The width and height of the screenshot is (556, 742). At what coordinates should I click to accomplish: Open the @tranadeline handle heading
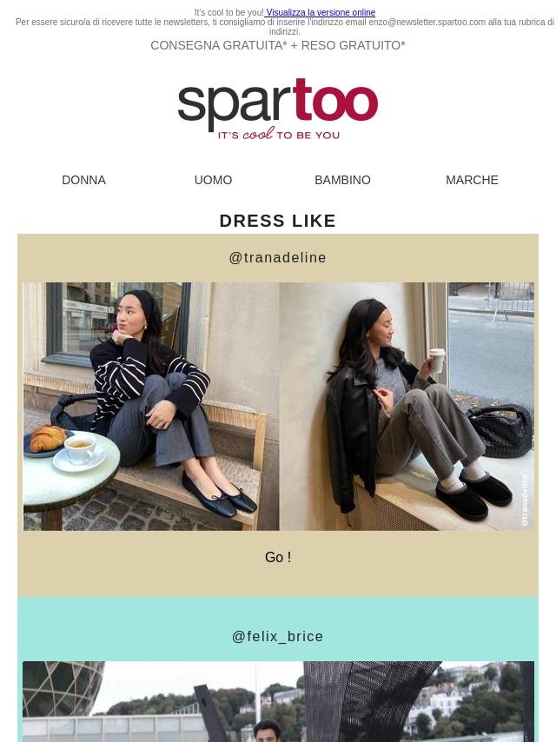[x=278, y=257]
